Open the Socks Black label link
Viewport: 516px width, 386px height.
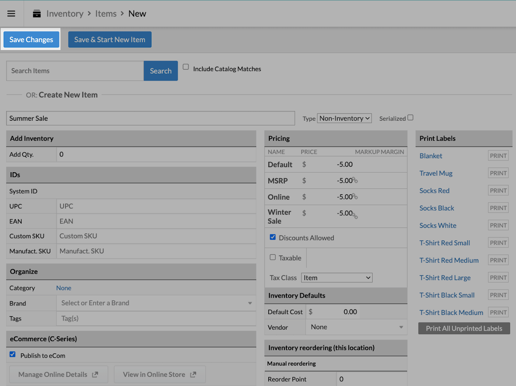coord(437,208)
